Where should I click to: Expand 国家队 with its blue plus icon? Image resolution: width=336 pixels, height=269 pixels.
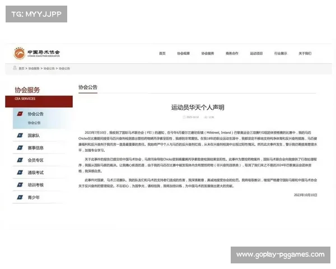[20, 136]
